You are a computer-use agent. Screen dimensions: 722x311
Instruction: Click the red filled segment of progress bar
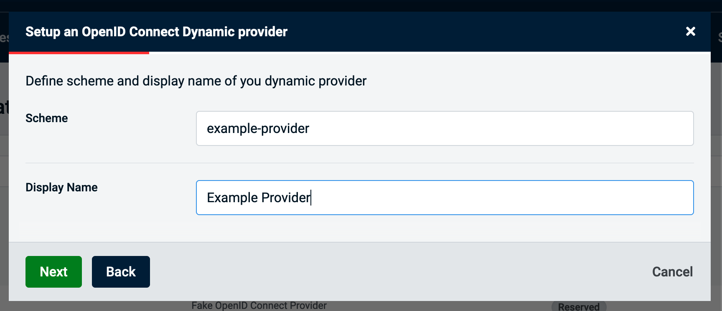[x=79, y=53]
